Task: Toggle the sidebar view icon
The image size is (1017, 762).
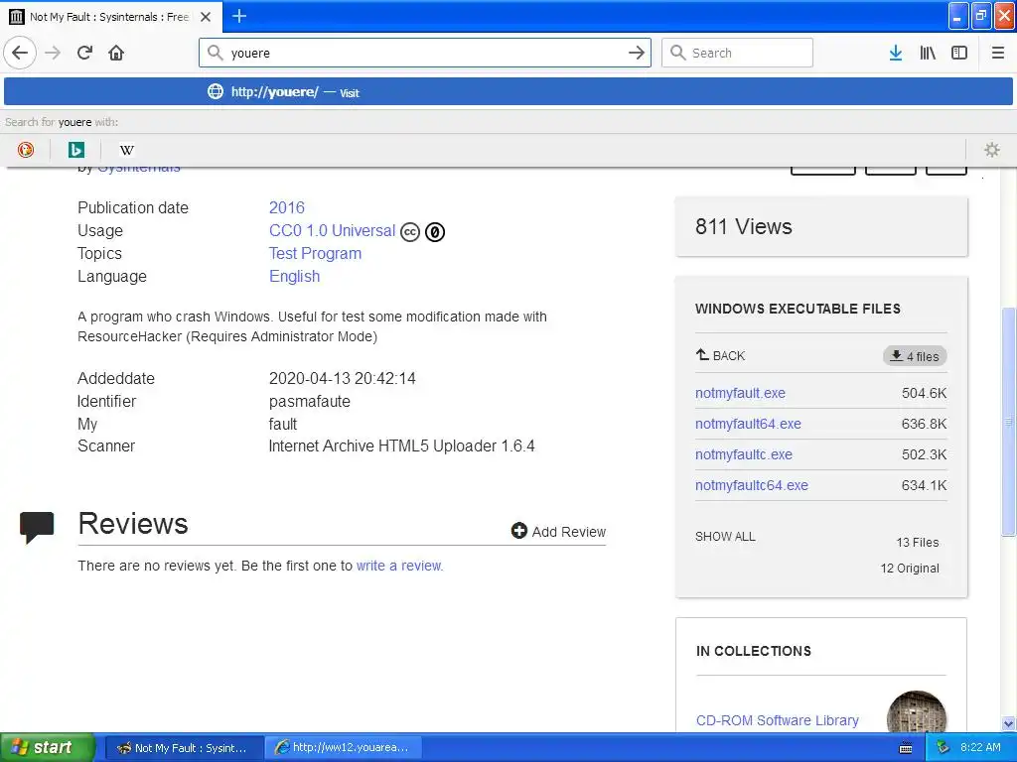Action: (x=959, y=53)
